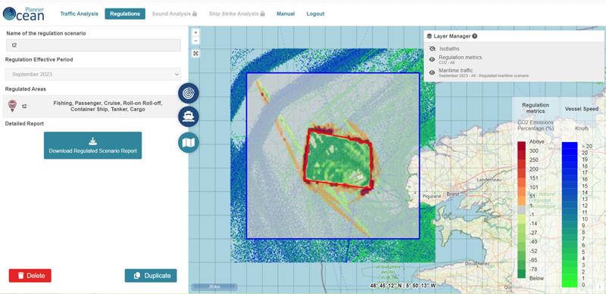Click the t2 regulated area pin icon

click(12, 106)
